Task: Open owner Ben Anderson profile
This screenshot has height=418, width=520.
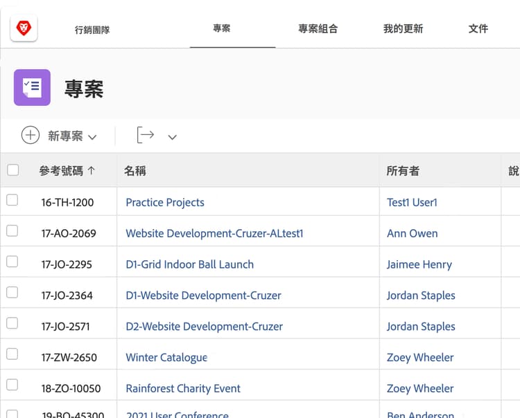Action: (x=421, y=415)
